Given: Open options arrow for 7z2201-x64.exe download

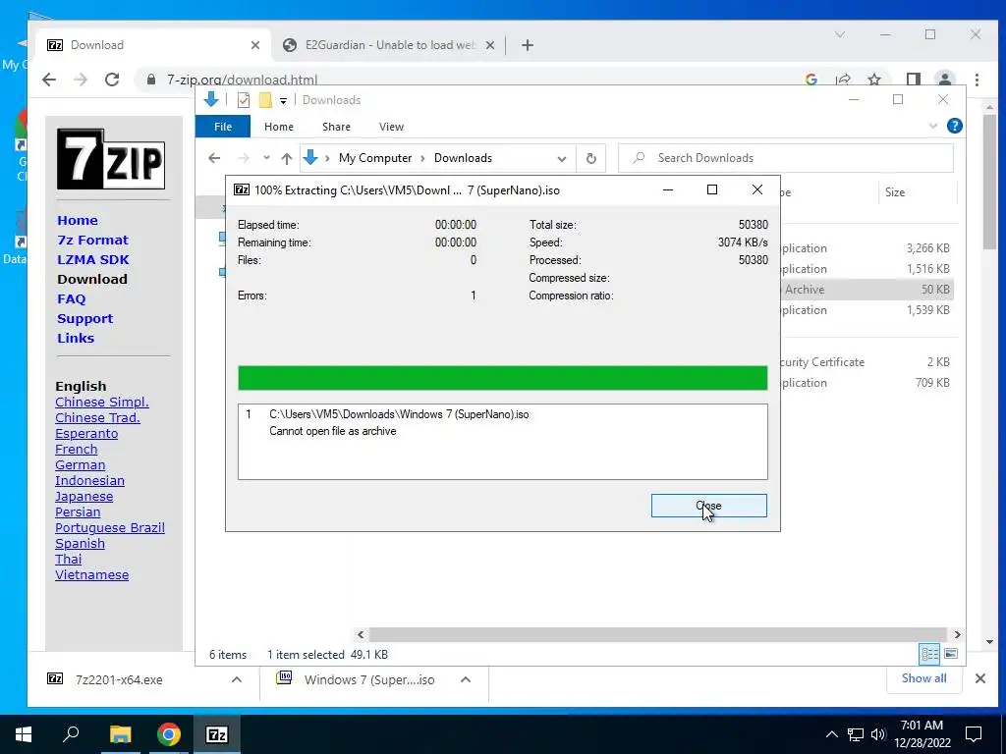Looking at the screenshot, I should point(237,679).
